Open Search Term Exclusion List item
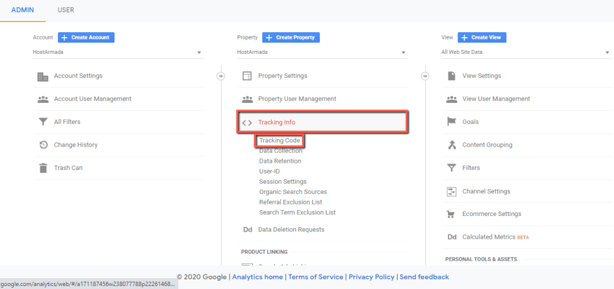 tap(297, 212)
